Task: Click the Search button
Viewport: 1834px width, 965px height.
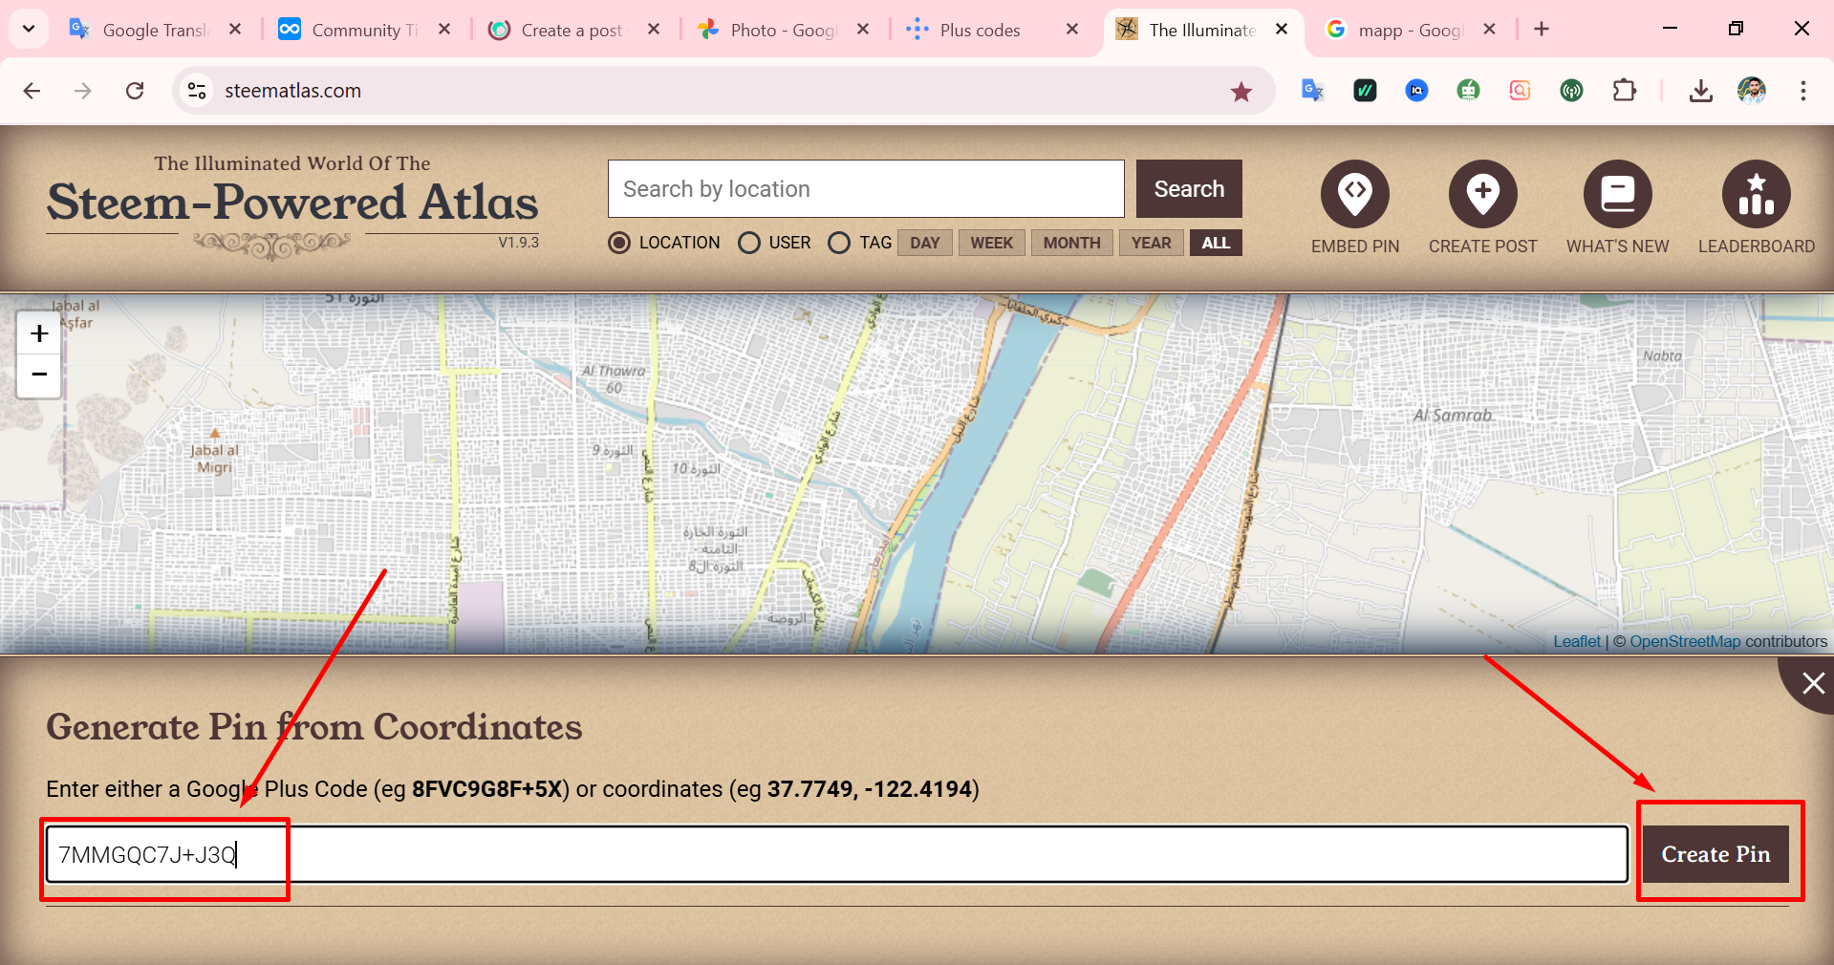Action: (1189, 189)
